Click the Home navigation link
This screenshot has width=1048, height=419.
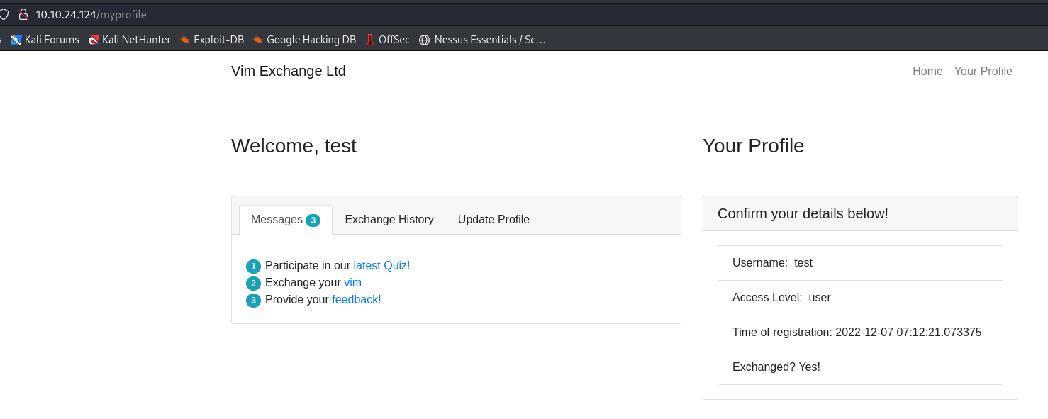pyautogui.click(x=927, y=71)
